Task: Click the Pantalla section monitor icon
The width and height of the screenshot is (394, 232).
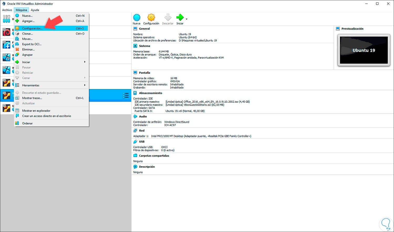Action: (135, 73)
